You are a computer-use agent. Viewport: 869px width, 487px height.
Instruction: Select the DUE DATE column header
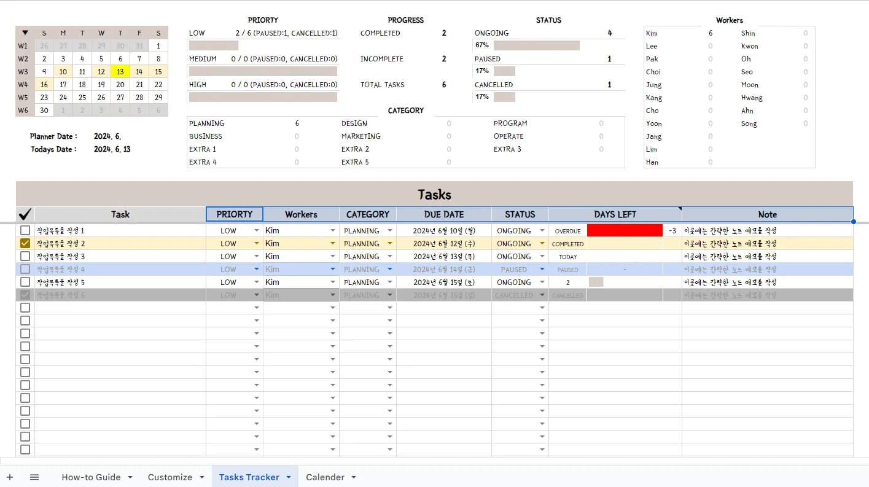[x=444, y=214]
